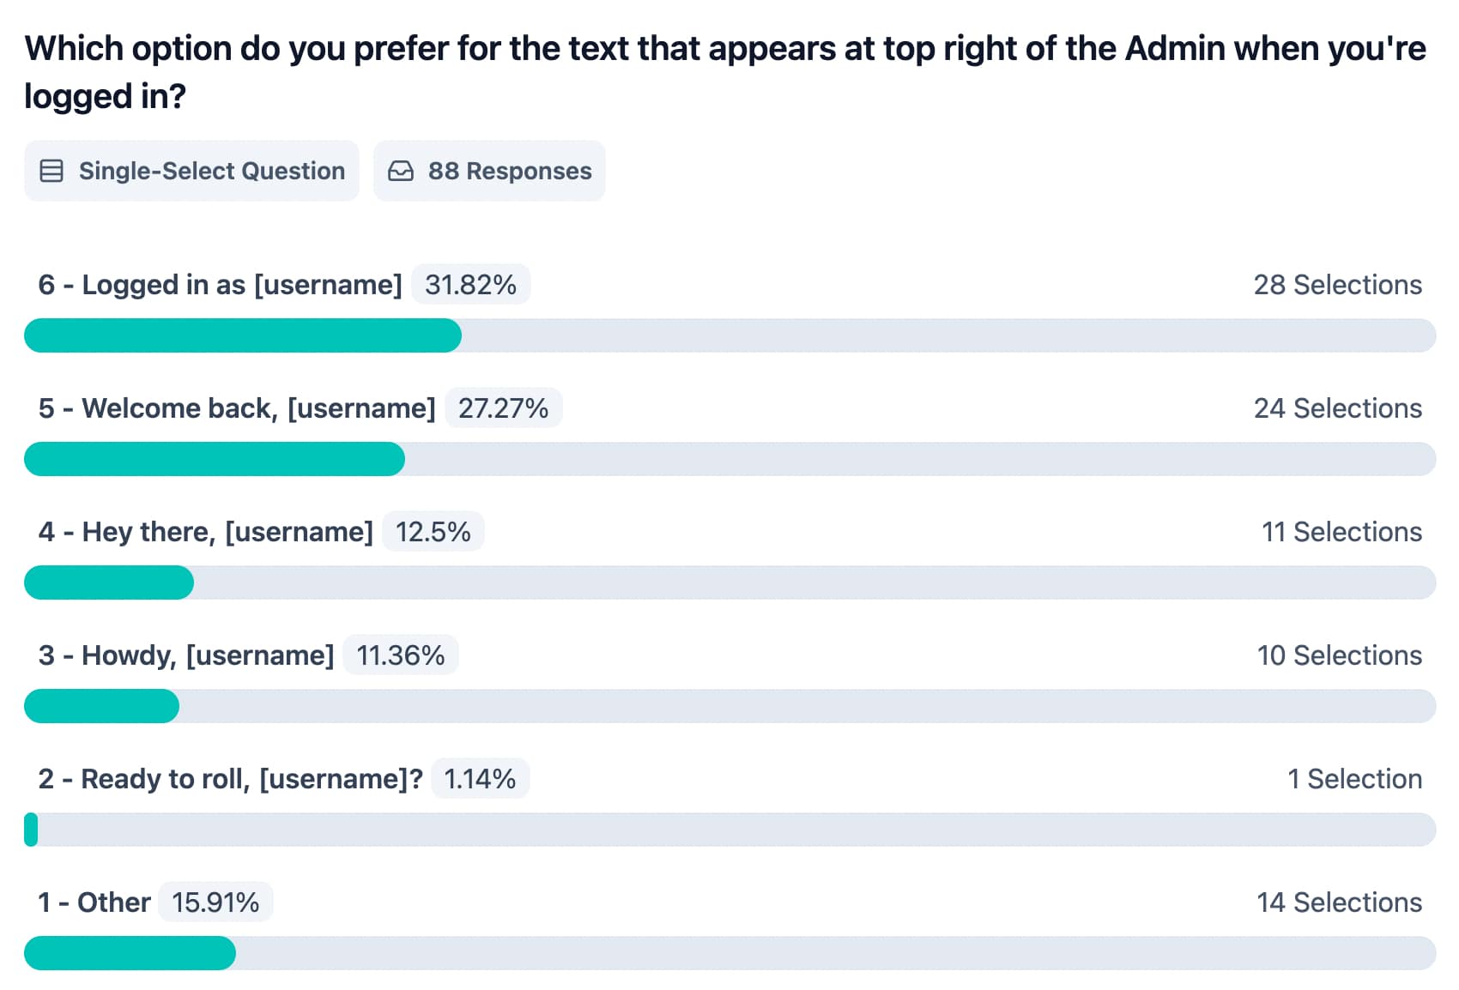This screenshot has height=990, width=1459.
Task: Click the 'Ready to roll' progress bar
Action: coord(729,830)
